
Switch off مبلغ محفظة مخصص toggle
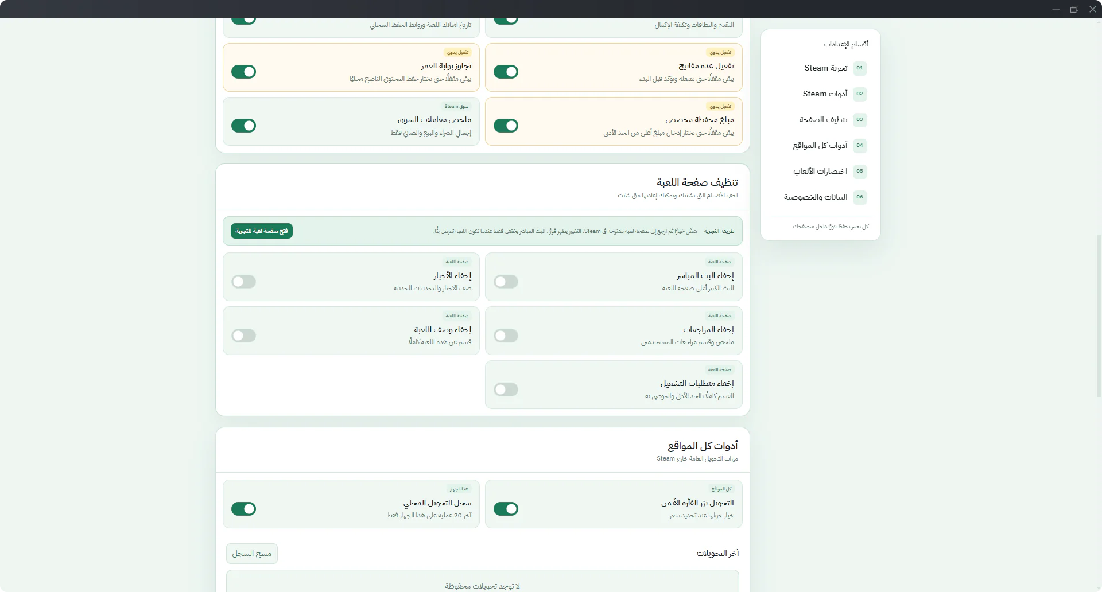pos(506,126)
